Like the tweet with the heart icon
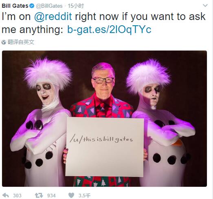The width and height of the screenshot is (213, 199). pyautogui.click(x=71, y=195)
